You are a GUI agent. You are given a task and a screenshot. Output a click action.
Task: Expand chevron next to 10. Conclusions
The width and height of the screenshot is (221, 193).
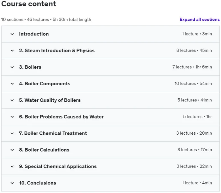point(12,183)
